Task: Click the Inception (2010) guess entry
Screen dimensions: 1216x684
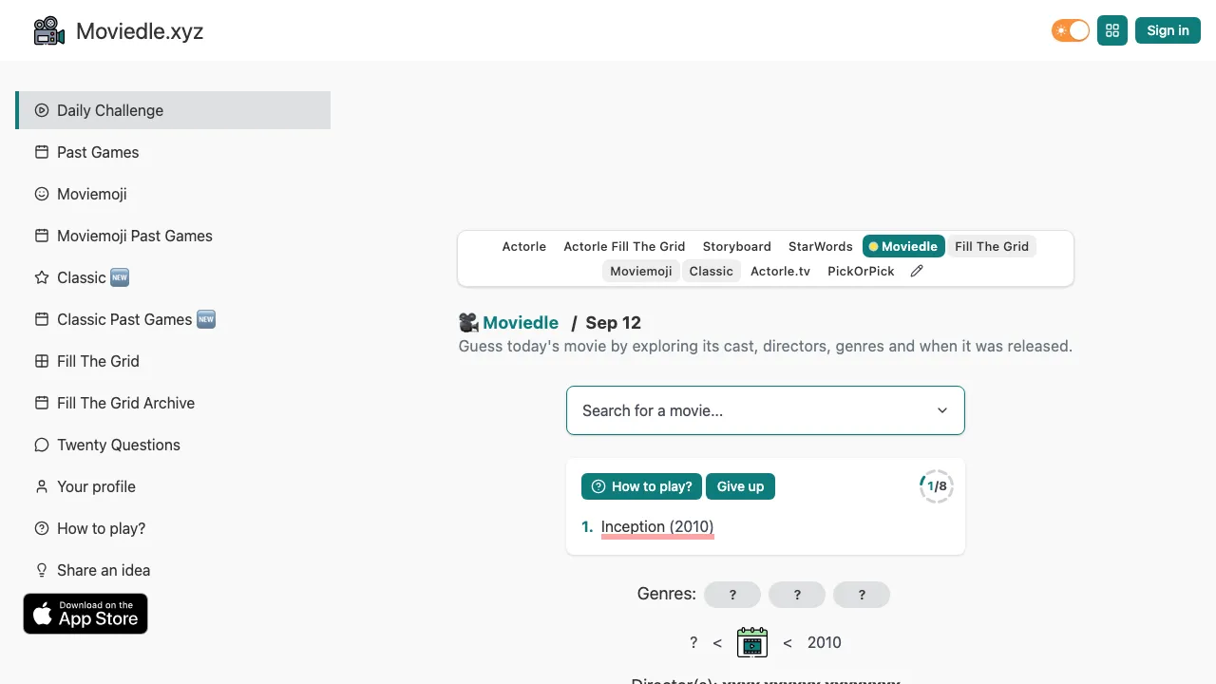Action: [657, 526]
